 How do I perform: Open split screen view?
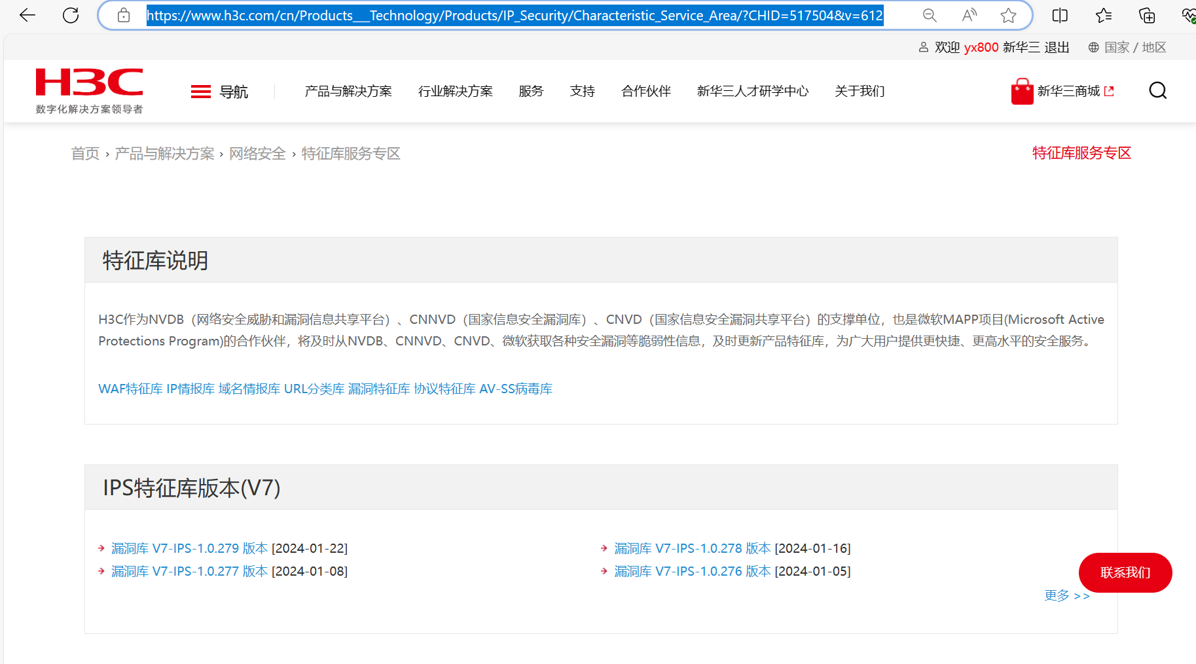(x=1060, y=15)
